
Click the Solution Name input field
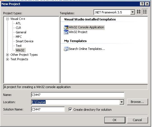tap(48, 109)
